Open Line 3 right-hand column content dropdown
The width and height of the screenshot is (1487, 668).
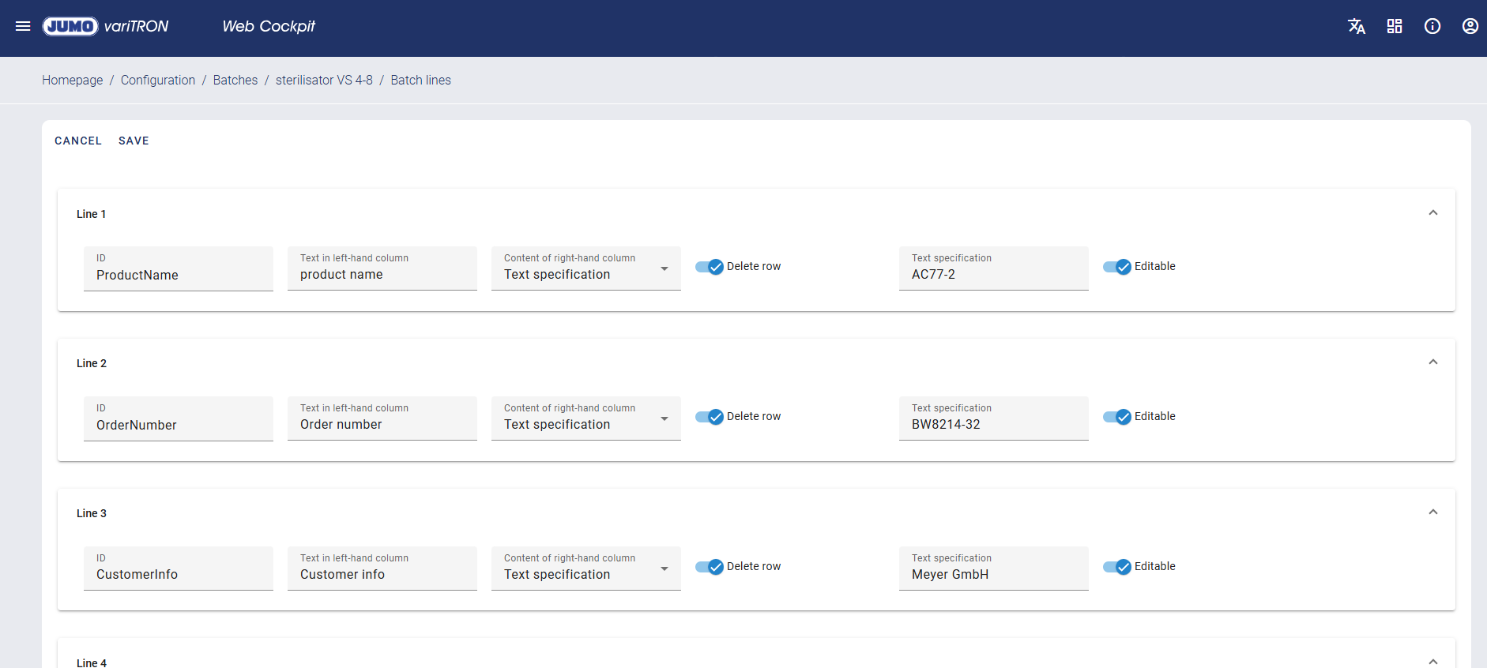585,569
